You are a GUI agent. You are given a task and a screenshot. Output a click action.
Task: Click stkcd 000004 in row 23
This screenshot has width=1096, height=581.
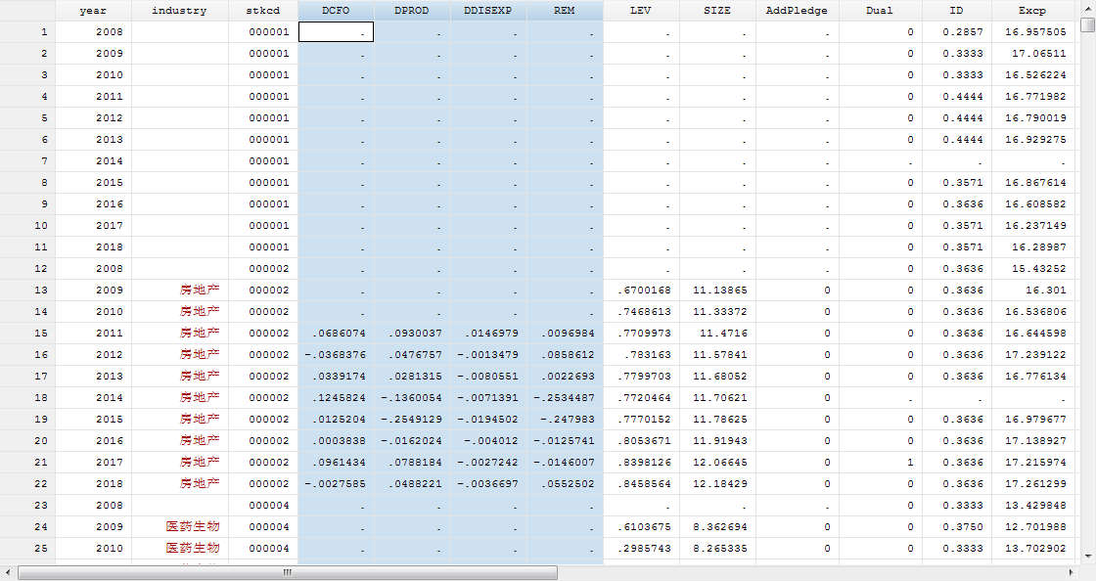click(x=269, y=505)
